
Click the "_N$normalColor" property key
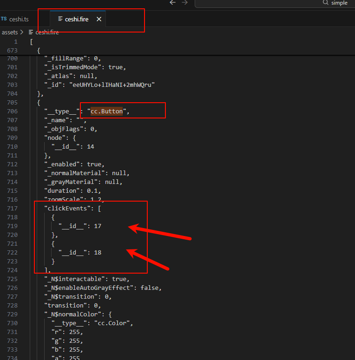point(69,314)
